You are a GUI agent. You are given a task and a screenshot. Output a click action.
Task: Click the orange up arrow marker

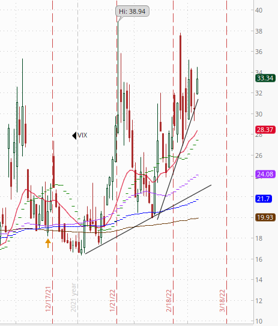tap(48, 243)
